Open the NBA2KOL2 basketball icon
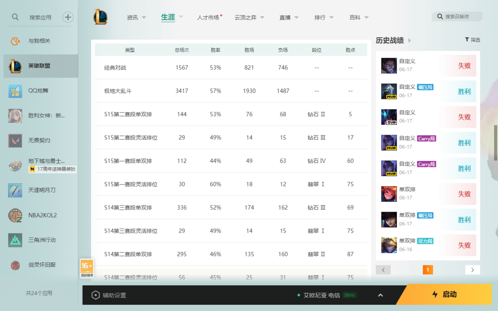This screenshot has height=311, width=498. tap(15, 215)
